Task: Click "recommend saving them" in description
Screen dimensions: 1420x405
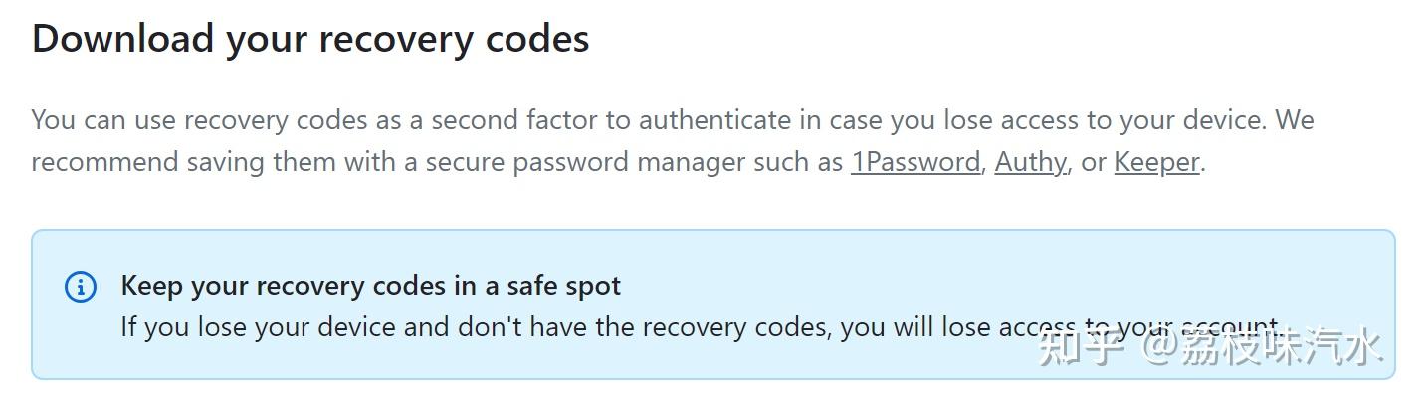Action: (x=184, y=162)
